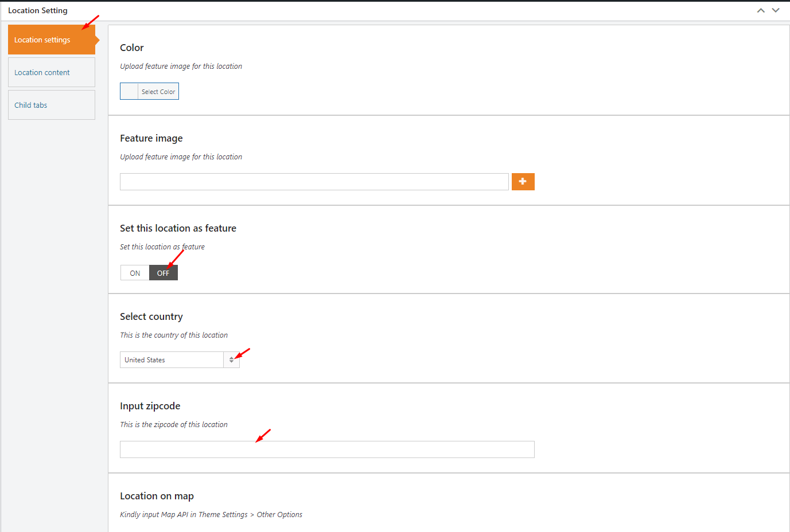Screen dimensions: 790x532
Task: Turn ON set location as feature
Action: (x=135, y=273)
